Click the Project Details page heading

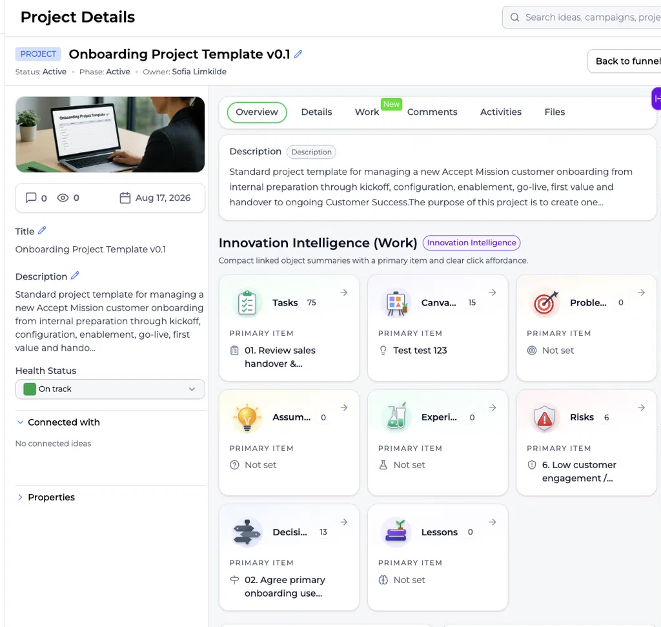click(77, 17)
